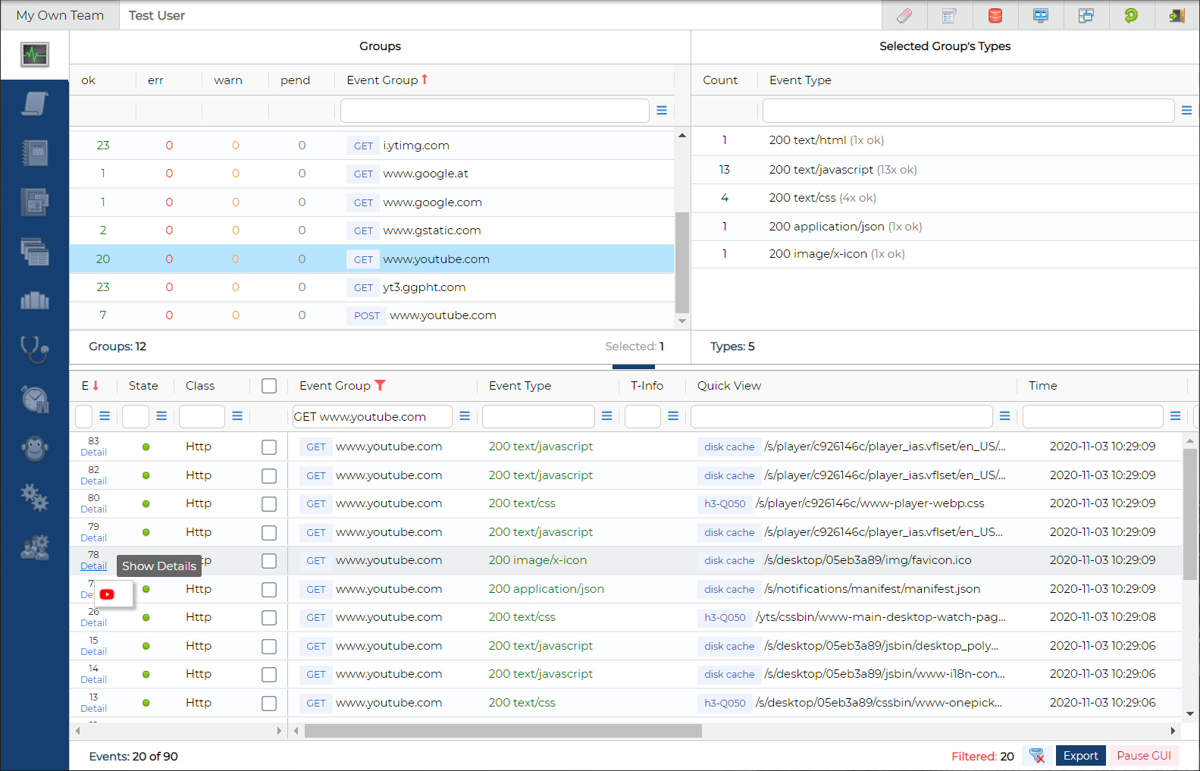The image size is (1200, 771).
Task: Click the red sort arrow on E column
Action: pyautogui.click(x=96, y=385)
